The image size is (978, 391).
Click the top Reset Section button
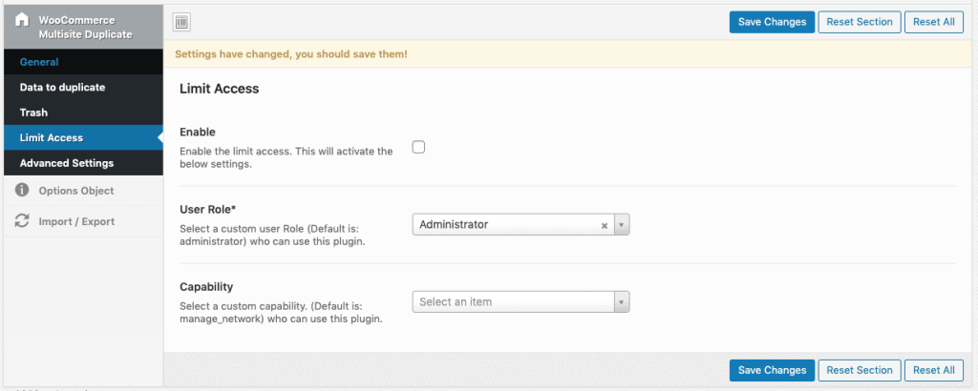860,22
